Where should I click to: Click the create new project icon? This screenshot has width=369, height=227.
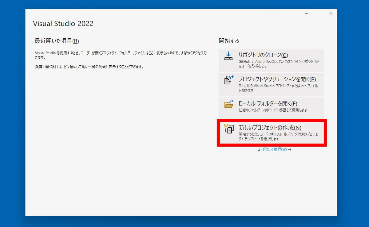click(x=229, y=129)
